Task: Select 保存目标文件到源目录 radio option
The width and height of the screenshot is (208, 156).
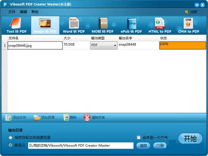Action: pyautogui.click(x=11, y=138)
